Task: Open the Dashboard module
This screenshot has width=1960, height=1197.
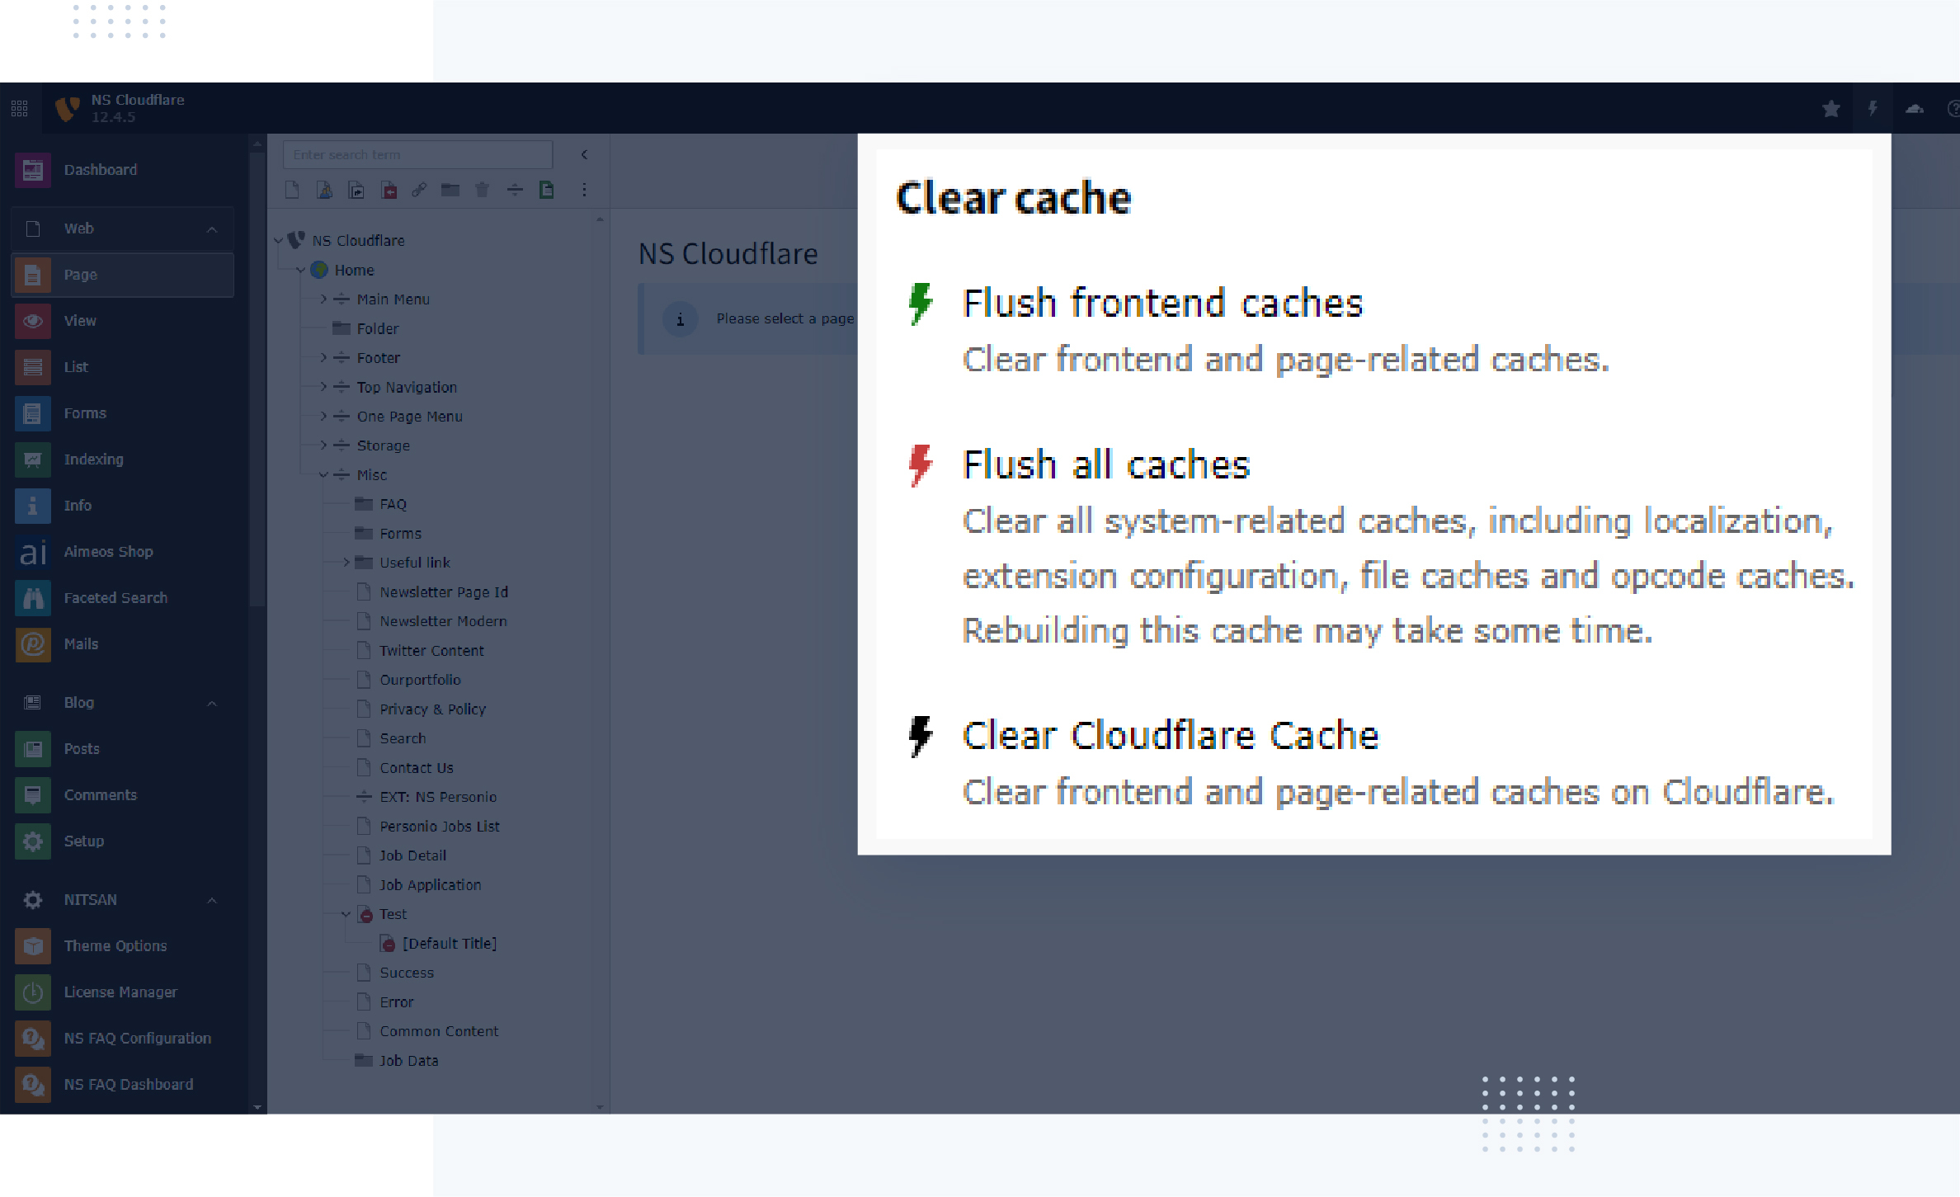Action: click(x=100, y=170)
